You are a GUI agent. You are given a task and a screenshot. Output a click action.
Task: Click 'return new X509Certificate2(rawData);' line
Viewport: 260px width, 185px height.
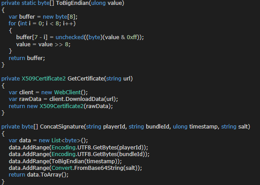(x=61, y=106)
